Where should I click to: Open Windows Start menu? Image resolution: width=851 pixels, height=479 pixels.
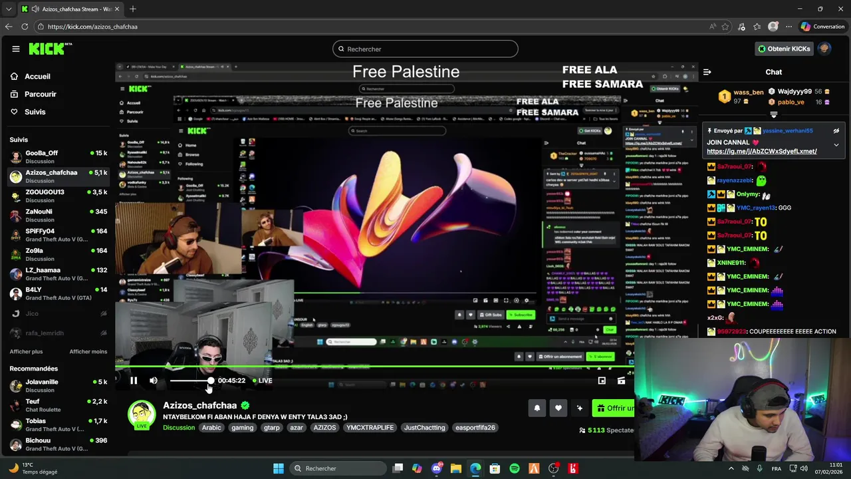point(279,468)
